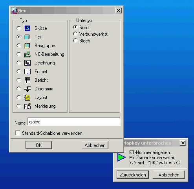
Task: Click the Layout notebook icon
Action: [27, 97]
